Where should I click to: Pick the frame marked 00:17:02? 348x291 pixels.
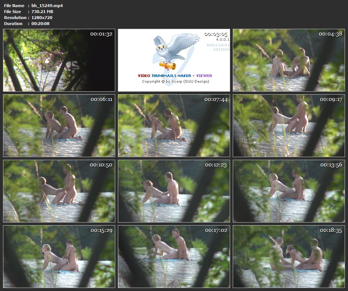[x=174, y=257]
